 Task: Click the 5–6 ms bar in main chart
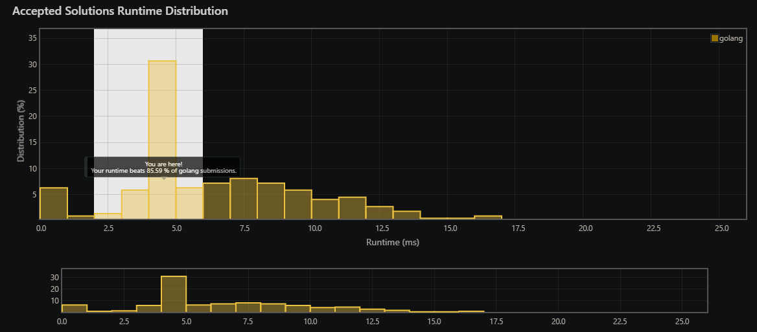coord(190,203)
